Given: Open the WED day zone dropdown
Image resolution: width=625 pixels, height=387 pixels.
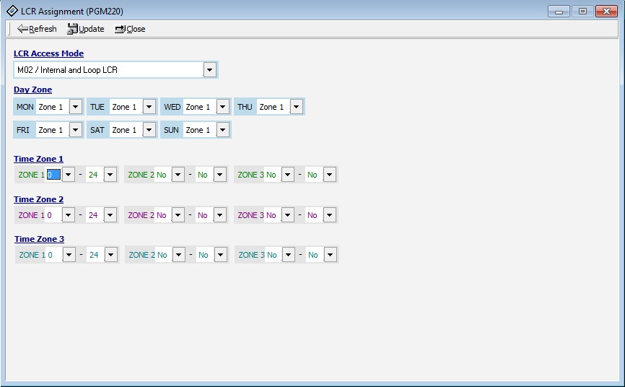Looking at the screenshot, I should tap(222, 107).
